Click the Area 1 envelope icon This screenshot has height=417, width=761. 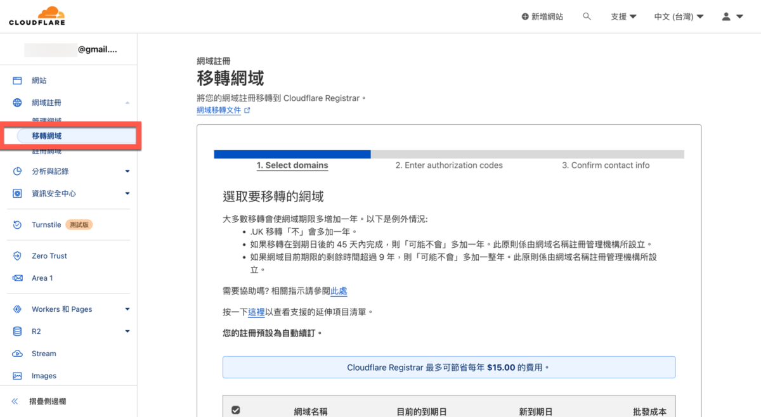pos(18,278)
